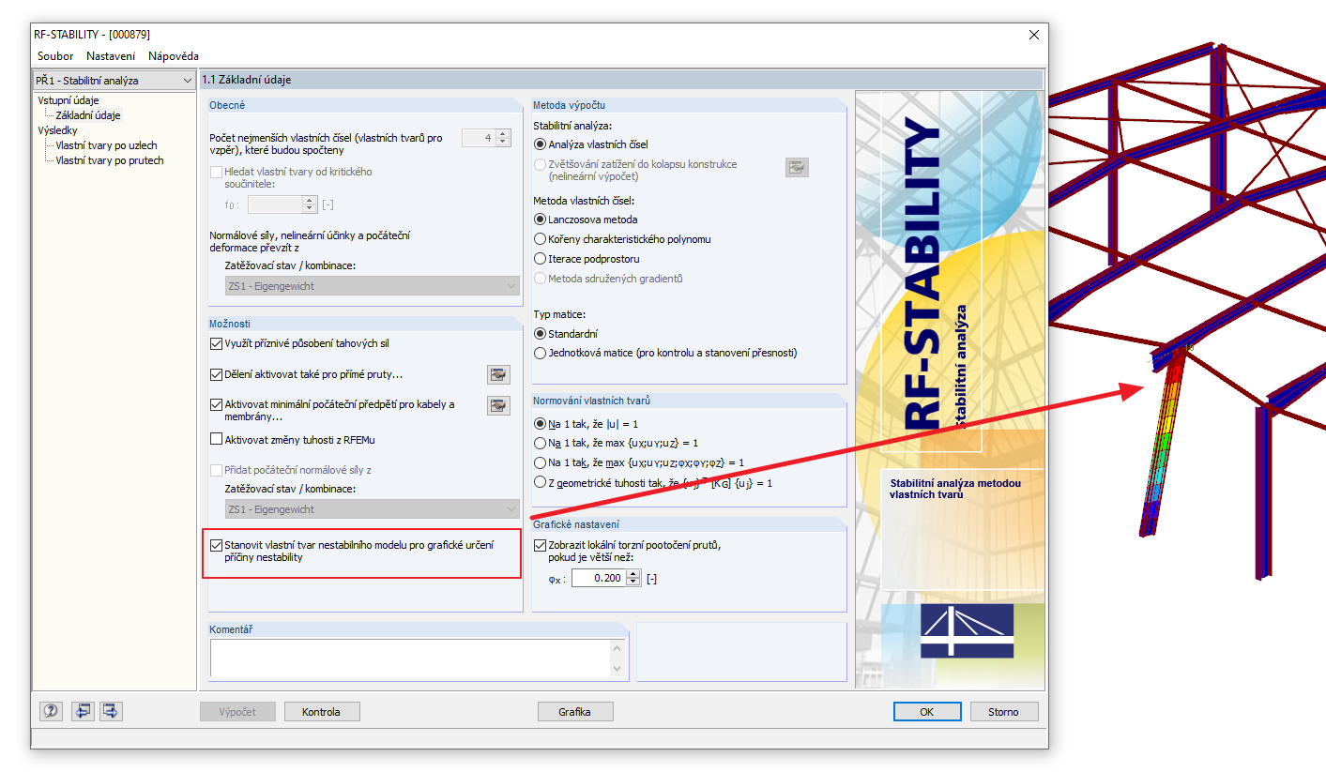
Task: Click the Výpočet button
Action: pos(238,712)
